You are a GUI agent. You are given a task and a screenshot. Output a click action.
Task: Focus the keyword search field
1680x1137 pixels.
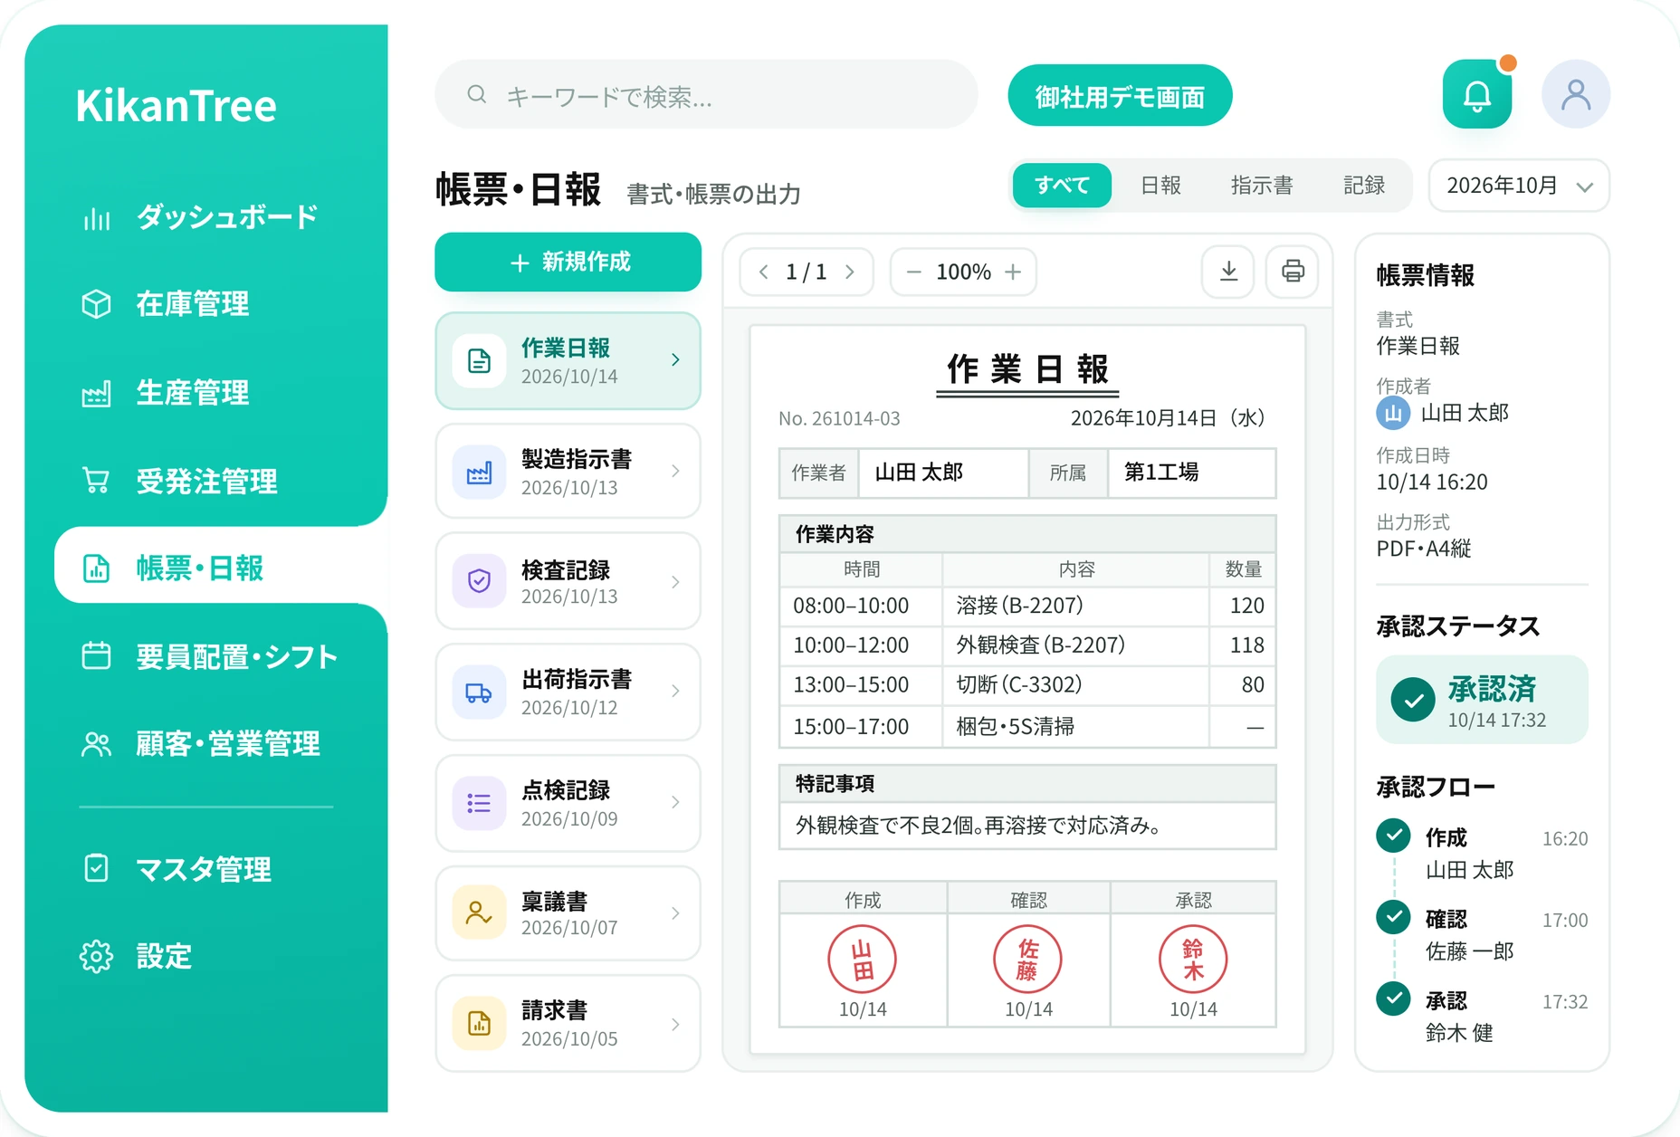pyautogui.click(x=706, y=94)
